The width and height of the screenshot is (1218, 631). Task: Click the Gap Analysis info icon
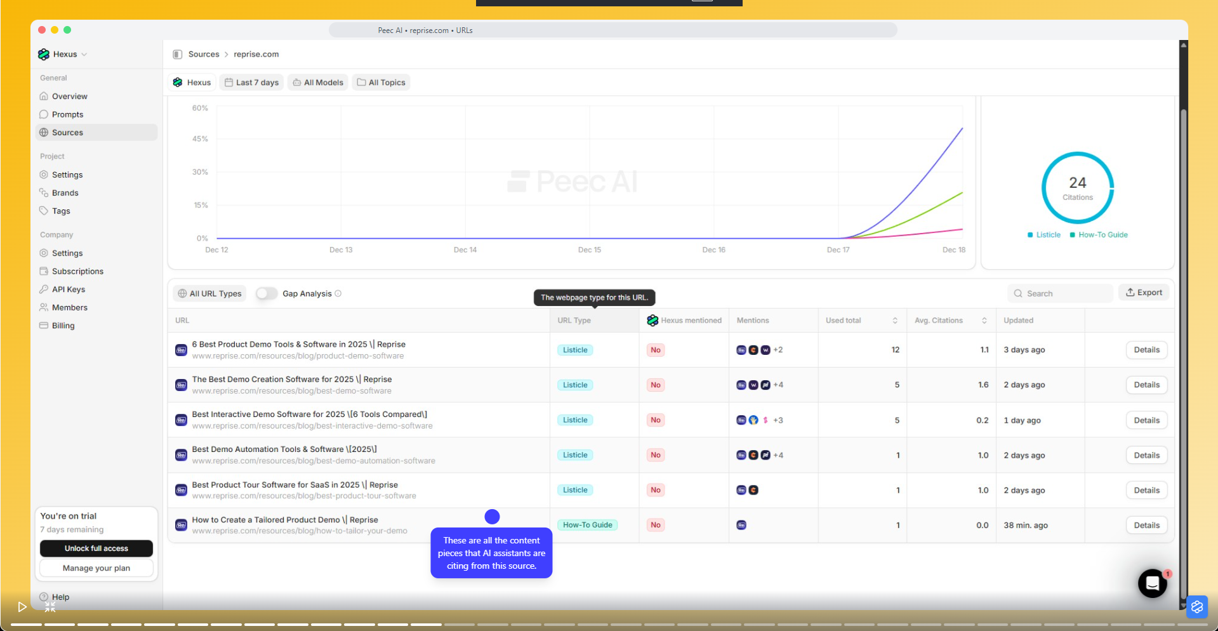[338, 293]
